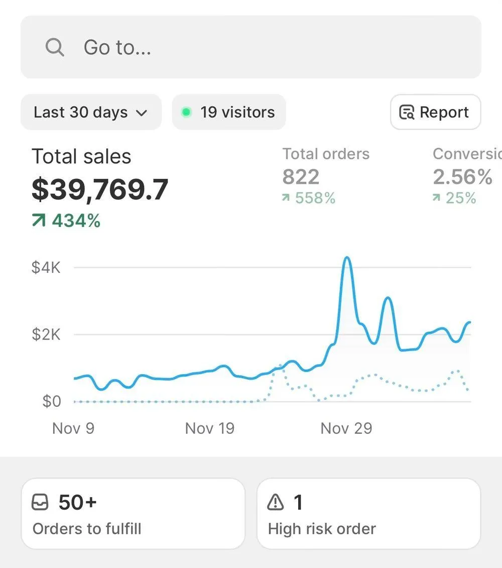Viewport: 502px width, 568px height.
Task: Click the high risk warning triangle icon
Action: [x=276, y=502]
